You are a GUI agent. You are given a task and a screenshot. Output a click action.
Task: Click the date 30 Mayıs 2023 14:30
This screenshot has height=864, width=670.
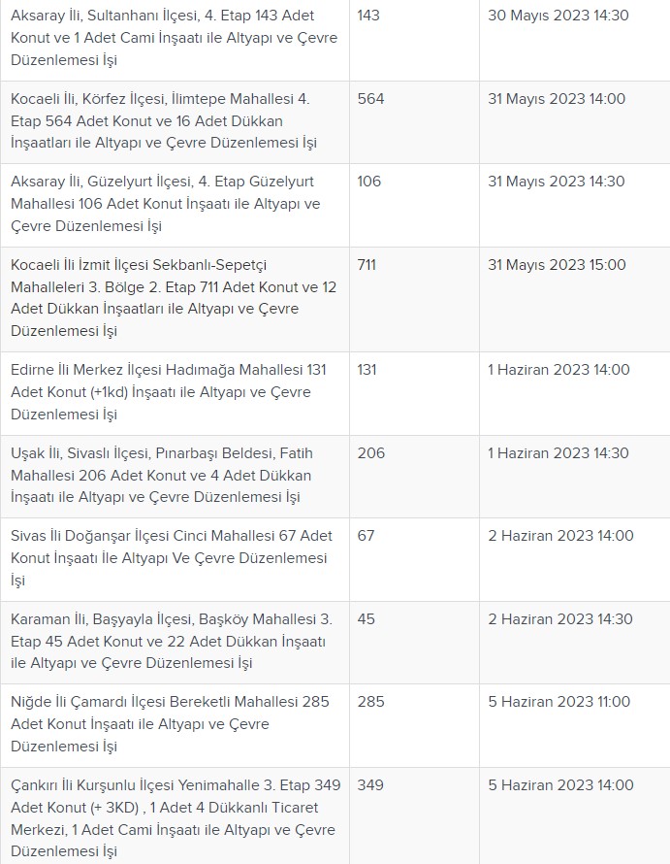[x=558, y=16]
